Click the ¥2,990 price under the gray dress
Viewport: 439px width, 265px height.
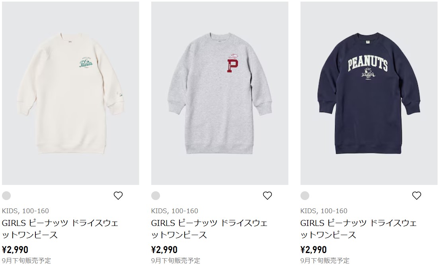click(x=164, y=249)
